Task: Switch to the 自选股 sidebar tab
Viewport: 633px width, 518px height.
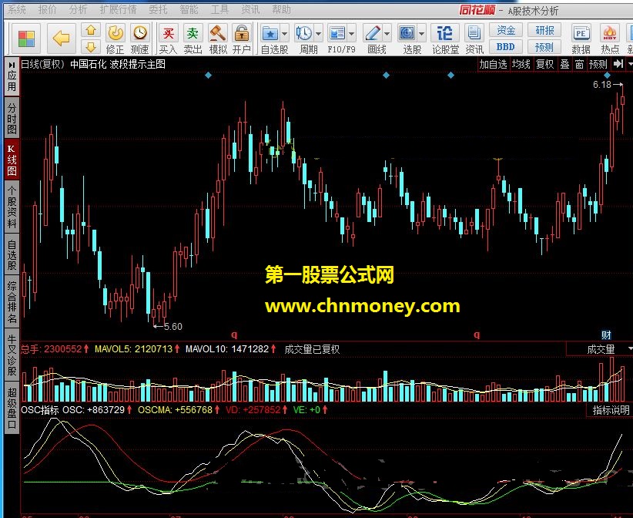Action: [12, 255]
